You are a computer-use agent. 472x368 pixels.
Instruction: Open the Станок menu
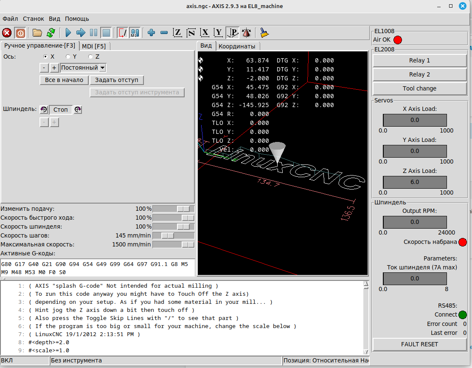click(34, 19)
